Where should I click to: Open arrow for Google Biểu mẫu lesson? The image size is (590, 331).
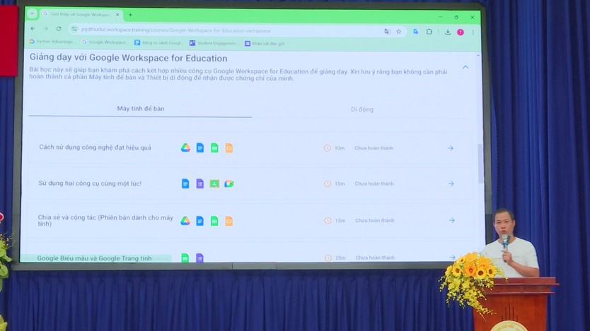[x=452, y=258]
